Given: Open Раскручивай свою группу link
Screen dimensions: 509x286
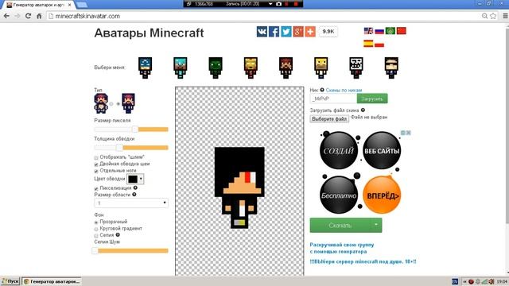Looking at the screenshot, I should point(342,248).
